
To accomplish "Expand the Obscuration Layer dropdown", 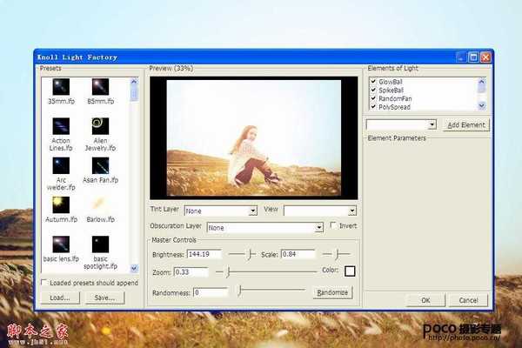I will pyautogui.click(x=319, y=227).
